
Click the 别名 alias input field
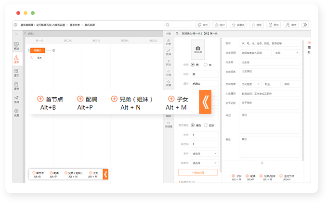[x=270, y=44]
